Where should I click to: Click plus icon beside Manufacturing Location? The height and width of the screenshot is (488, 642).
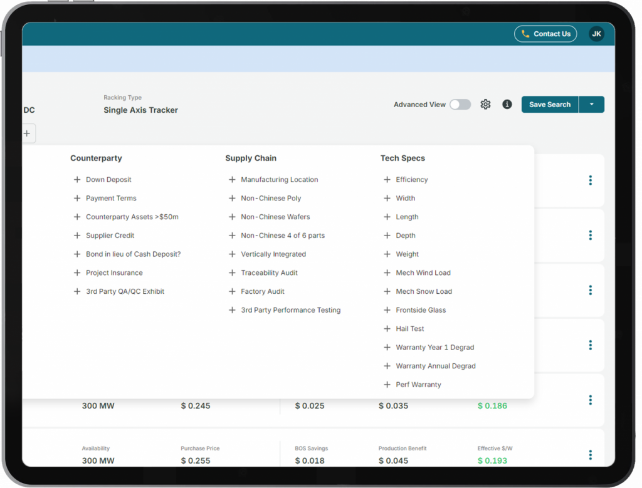coord(232,180)
